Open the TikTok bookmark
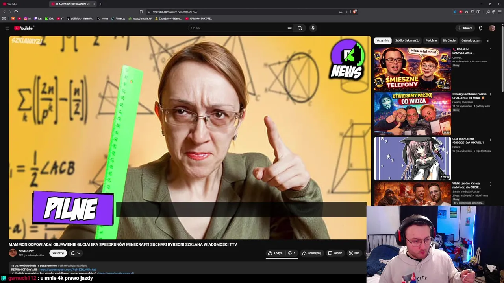This screenshot has height=283, width=504. click(80, 18)
